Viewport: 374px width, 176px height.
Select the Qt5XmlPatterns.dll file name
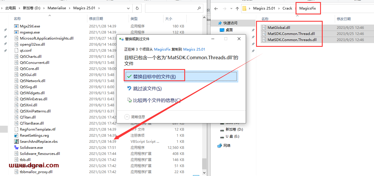click(x=35, y=111)
